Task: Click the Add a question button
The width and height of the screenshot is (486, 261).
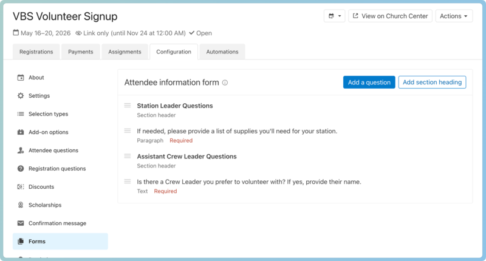Action: tap(369, 83)
